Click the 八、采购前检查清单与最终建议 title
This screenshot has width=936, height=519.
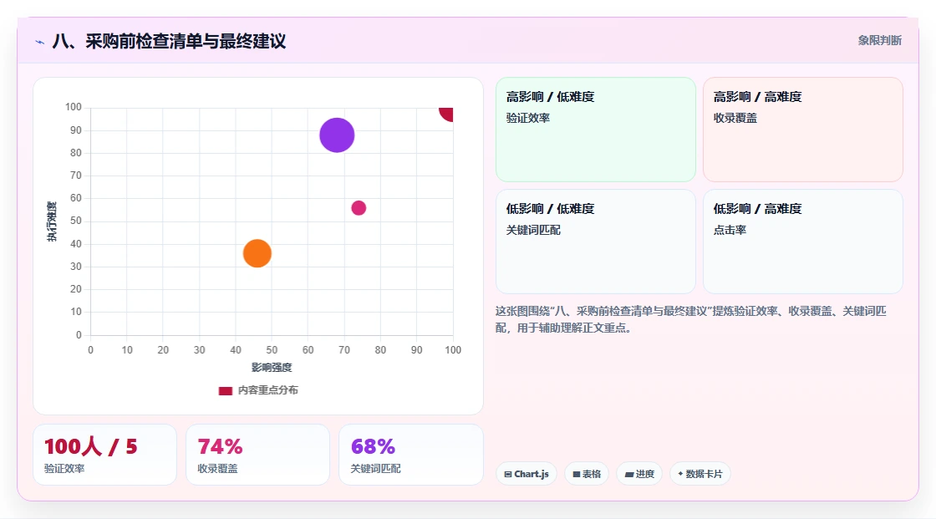pyautogui.click(x=170, y=41)
